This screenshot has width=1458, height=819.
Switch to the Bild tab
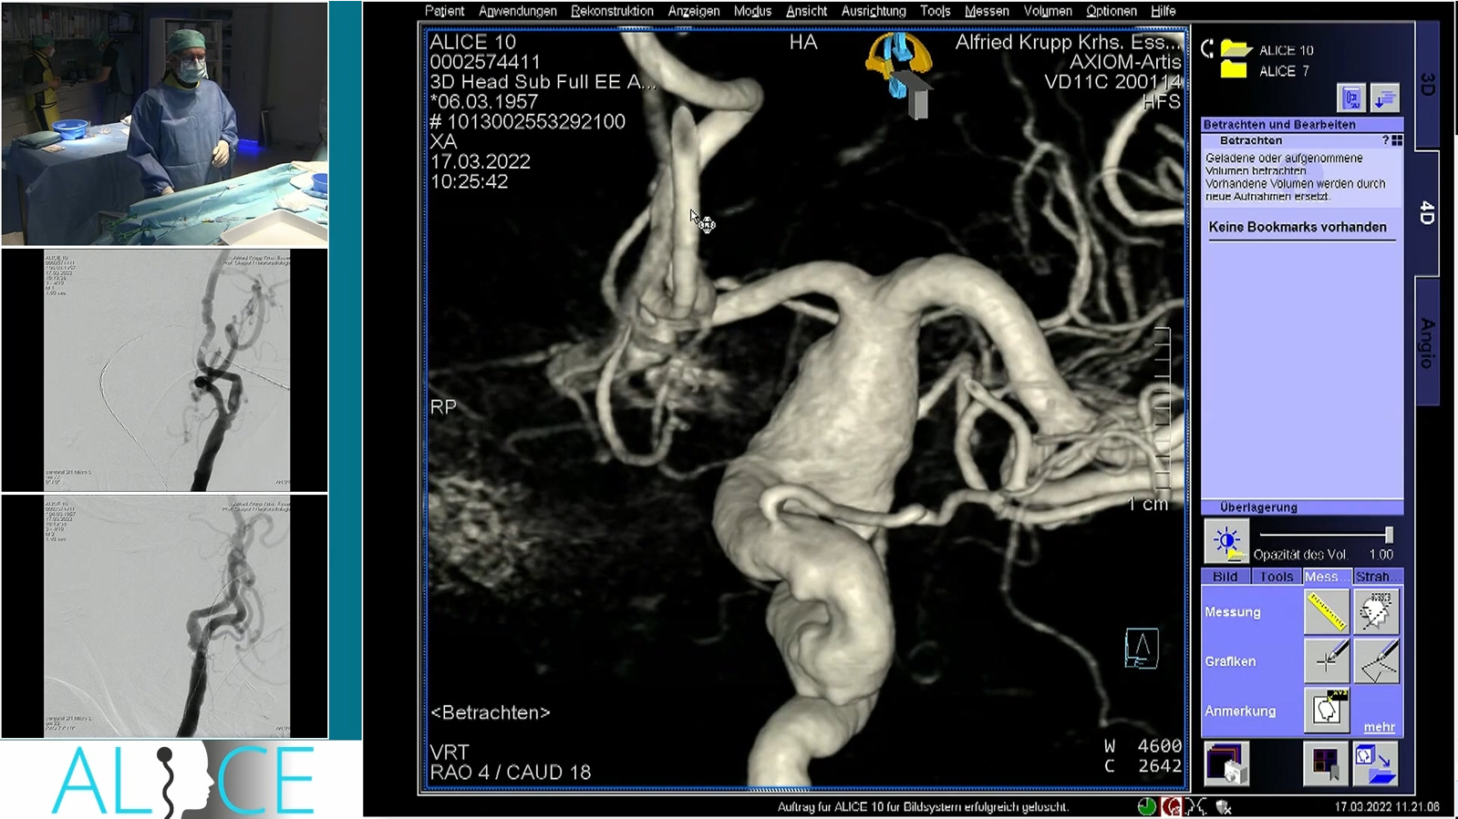point(1225,577)
